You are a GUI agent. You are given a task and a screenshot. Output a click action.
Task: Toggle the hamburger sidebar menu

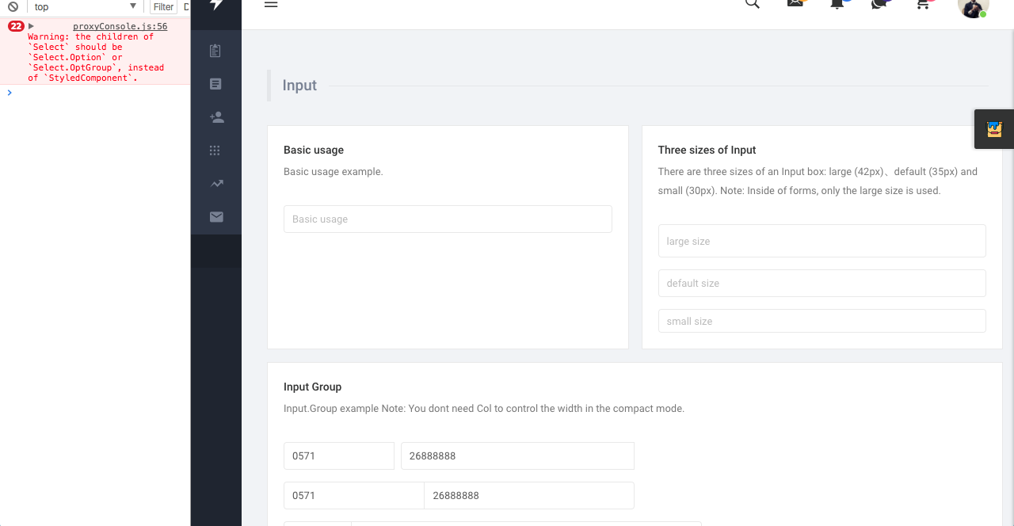[x=271, y=4]
